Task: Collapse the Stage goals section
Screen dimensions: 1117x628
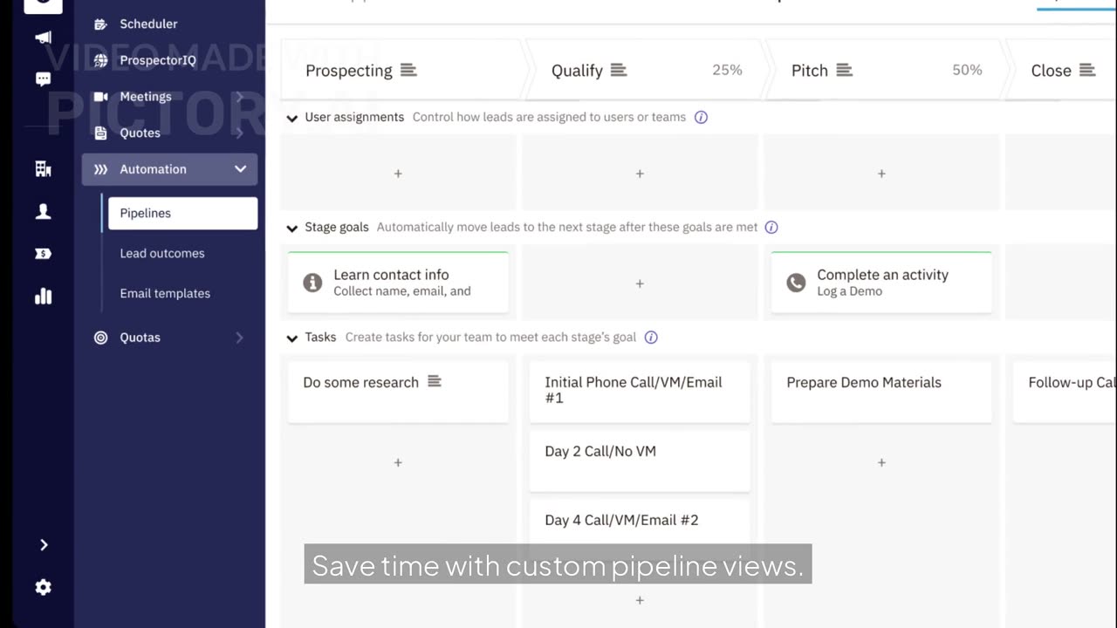Action: tap(292, 228)
